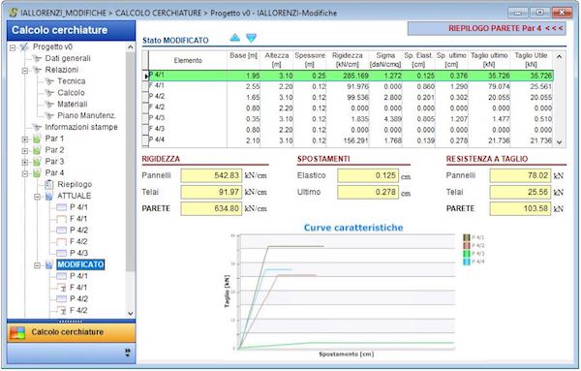
Task: Click the tree scrollbar down arrow
Action: [x=131, y=314]
